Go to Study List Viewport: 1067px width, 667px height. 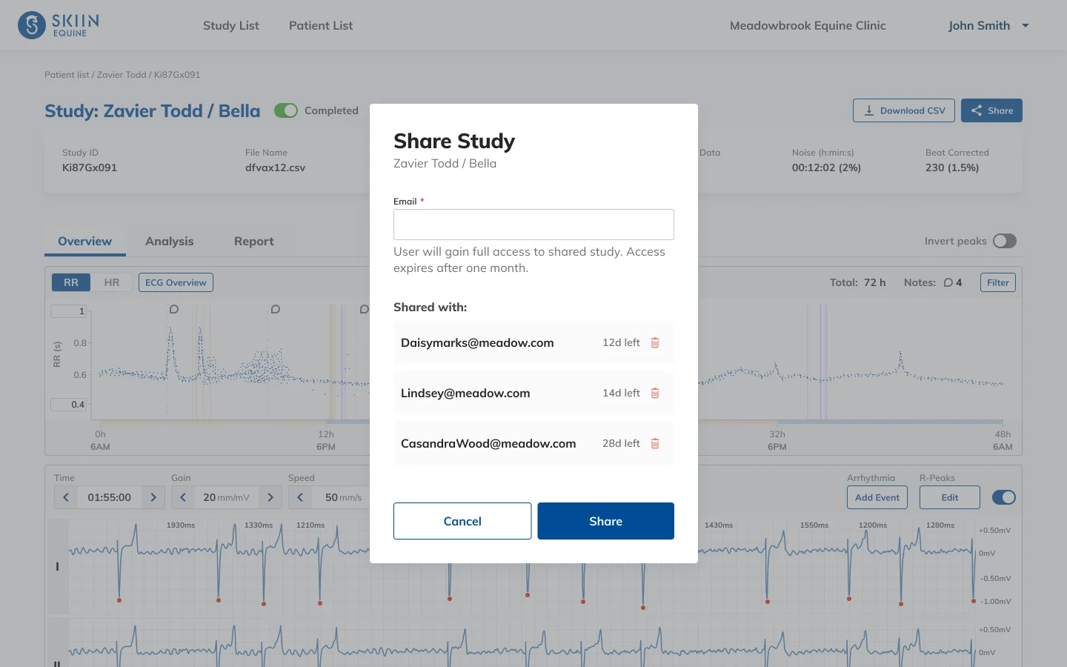click(x=231, y=25)
